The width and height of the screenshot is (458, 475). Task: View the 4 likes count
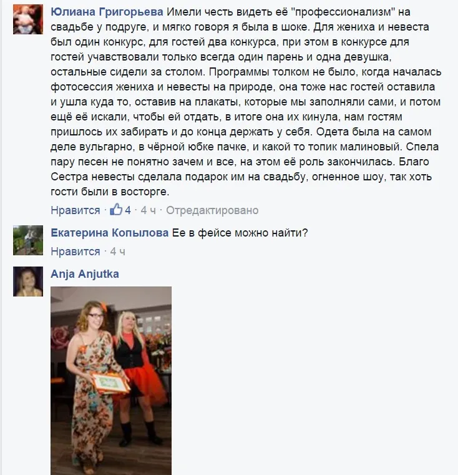tap(128, 210)
